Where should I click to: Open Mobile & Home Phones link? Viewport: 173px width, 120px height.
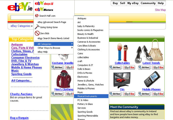coord(26,67)
